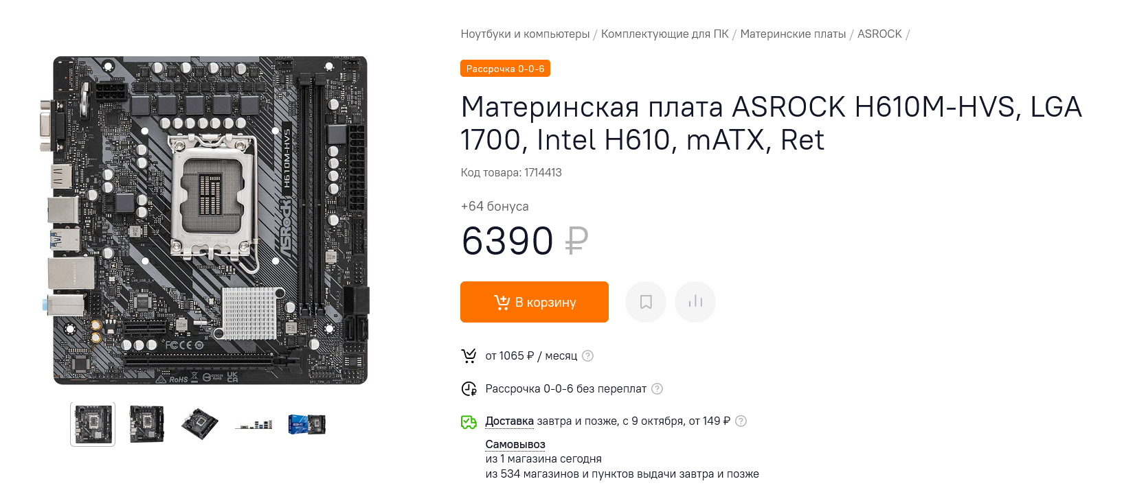Open the Доставка link
1124x490 pixels.
[509, 421]
